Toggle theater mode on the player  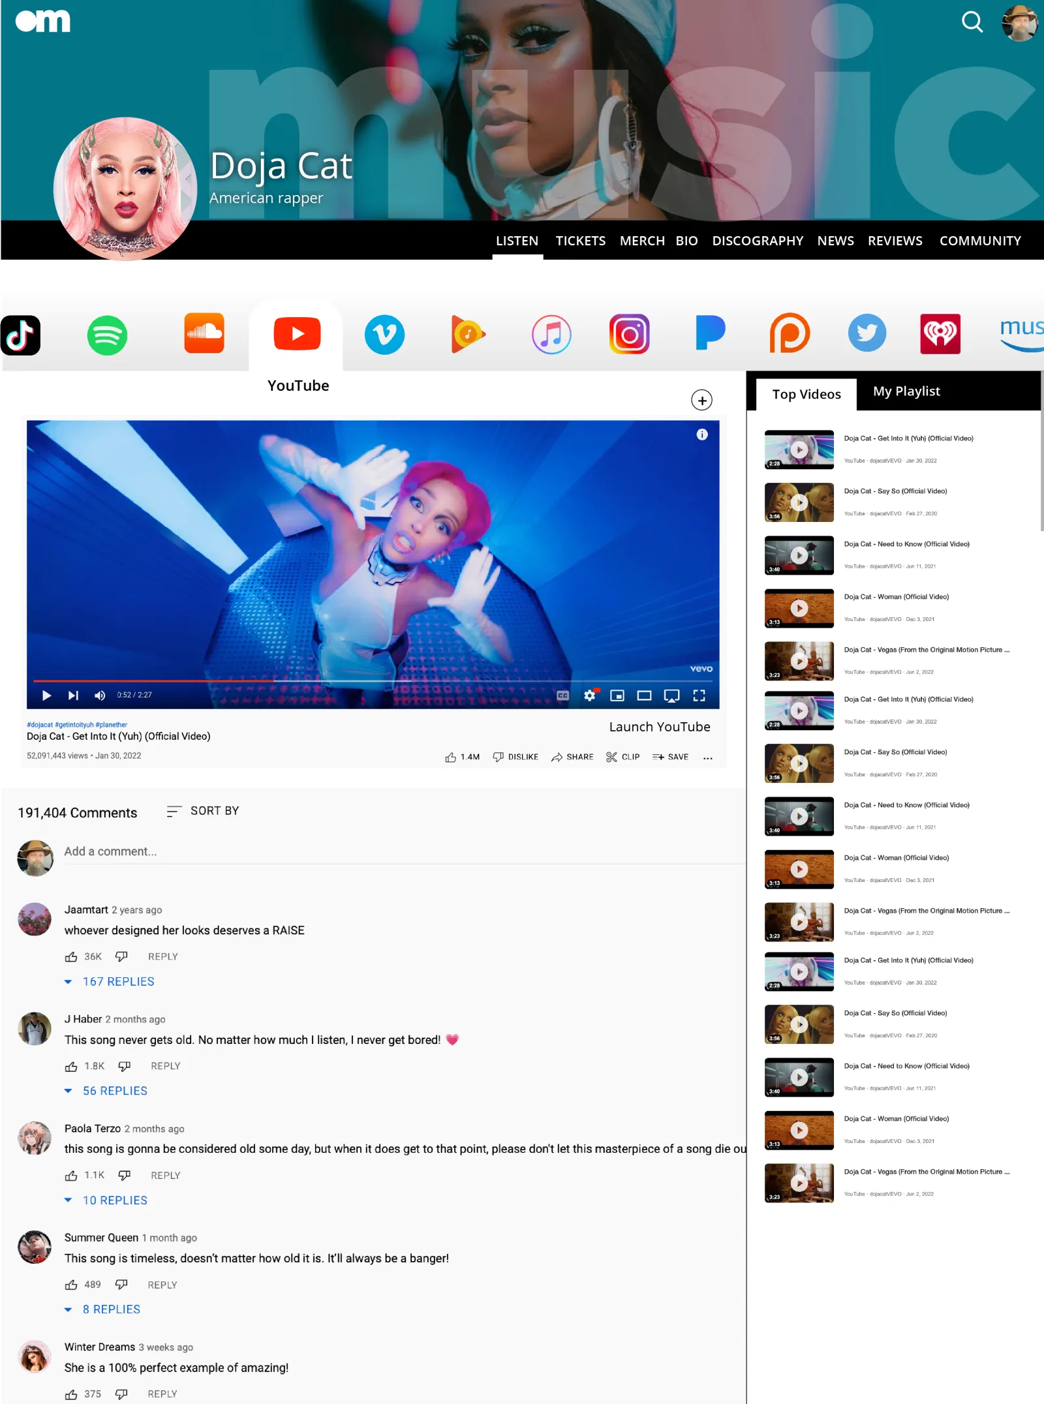645,695
